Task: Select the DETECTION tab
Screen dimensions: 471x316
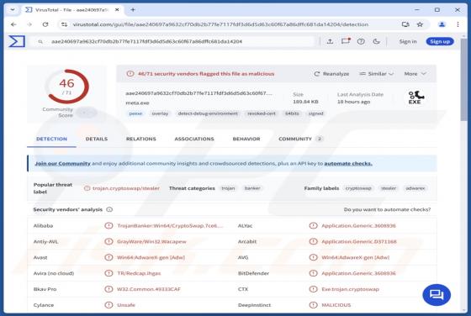Action: (51, 139)
